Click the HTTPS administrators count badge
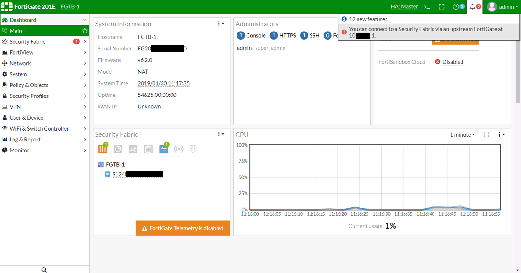 [274, 36]
